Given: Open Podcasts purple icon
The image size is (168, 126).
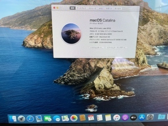Looking at the screenshot, I should pos(125,118).
